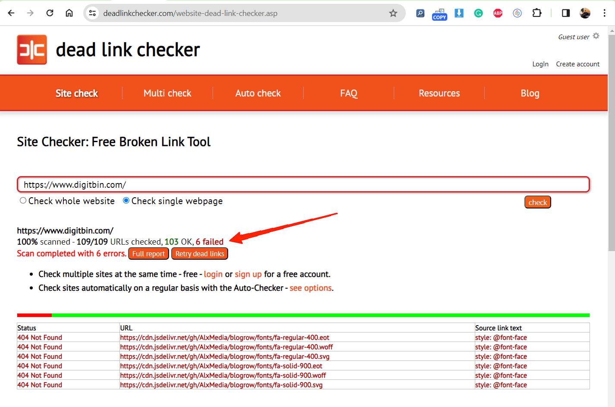Viewport: 615px width, 407px height.
Task: Click the URL column header
Action: click(126, 328)
